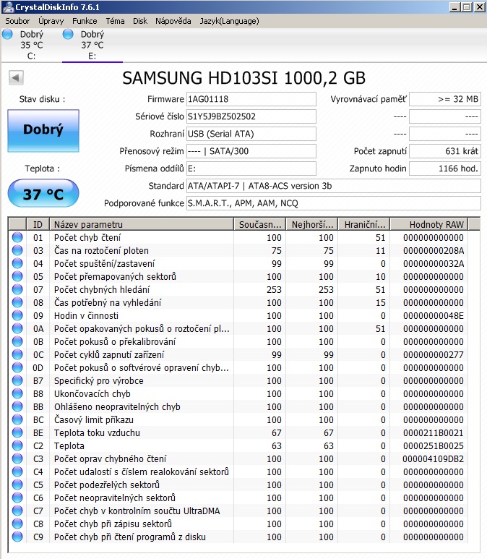Image resolution: width=487 pixels, height=559 pixels.
Task: Click the Vyrovnávací paměť >= 32 MB value
Action: pyautogui.click(x=445, y=99)
